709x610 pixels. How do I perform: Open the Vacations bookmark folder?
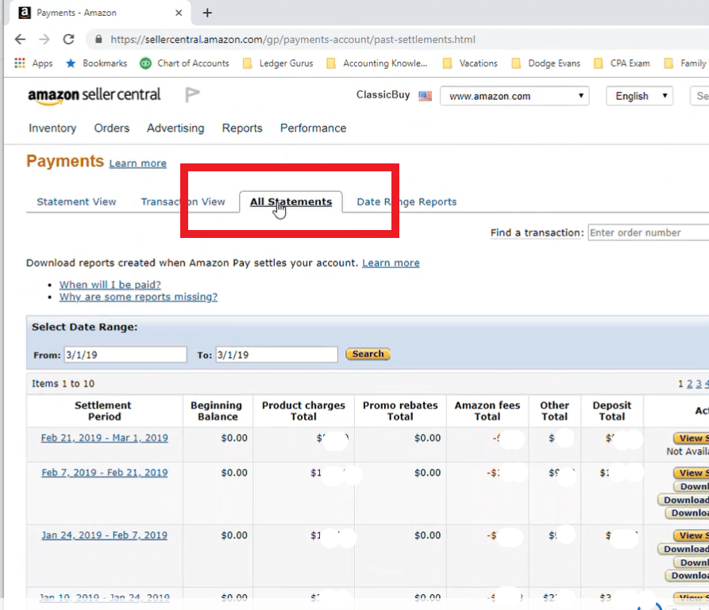click(x=470, y=63)
